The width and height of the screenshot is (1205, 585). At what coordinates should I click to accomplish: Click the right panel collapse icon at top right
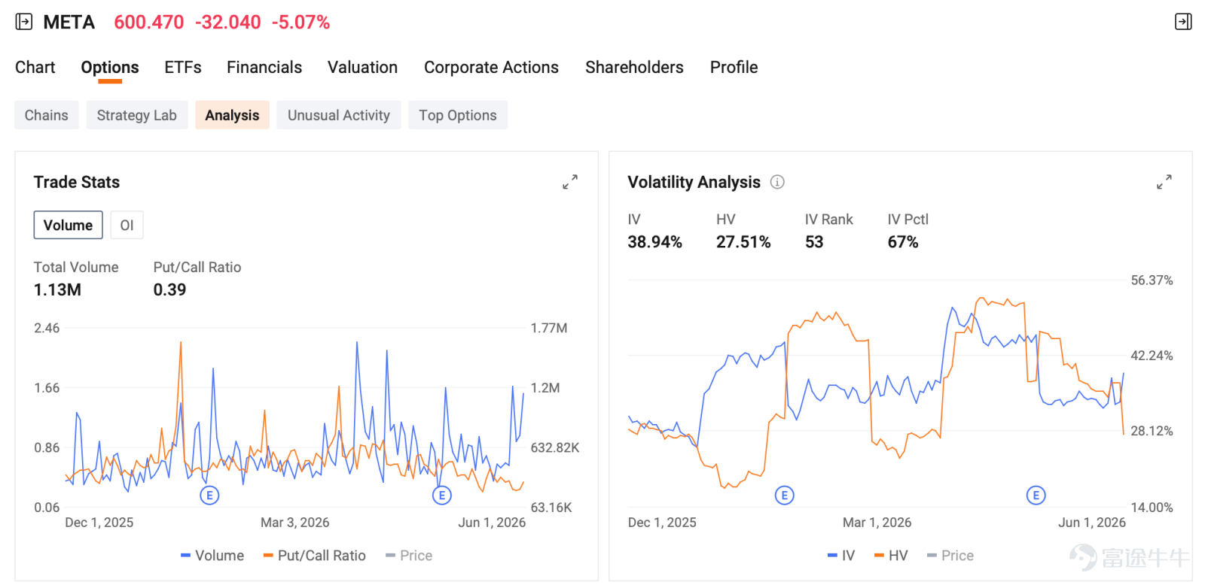(x=1183, y=22)
